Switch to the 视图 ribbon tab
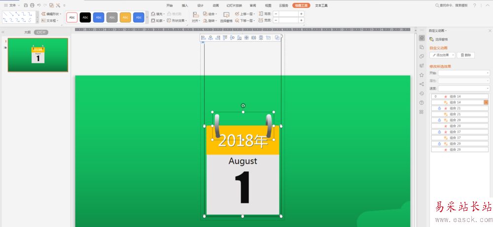 [x=268, y=5]
